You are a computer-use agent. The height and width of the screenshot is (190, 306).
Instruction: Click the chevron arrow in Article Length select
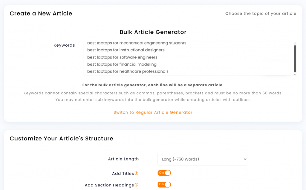[245, 159]
